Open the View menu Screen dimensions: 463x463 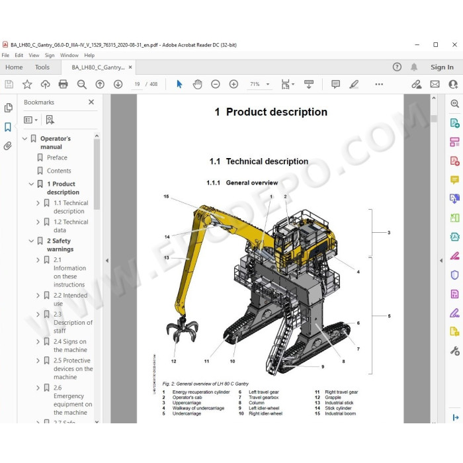coord(34,55)
